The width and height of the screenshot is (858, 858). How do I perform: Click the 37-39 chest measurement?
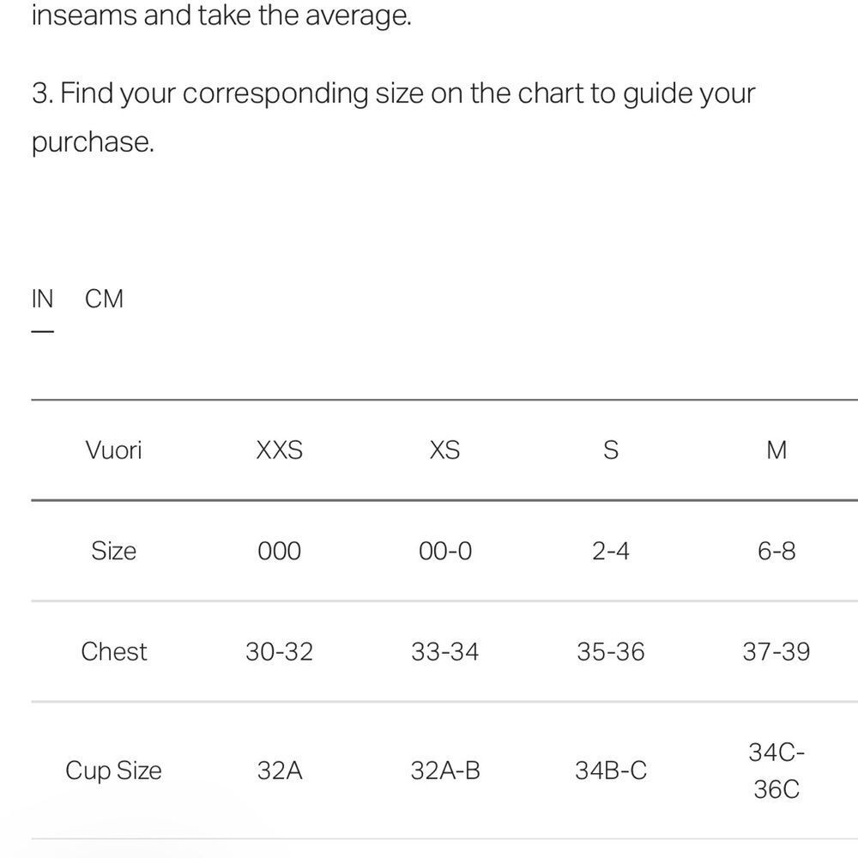tap(776, 652)
